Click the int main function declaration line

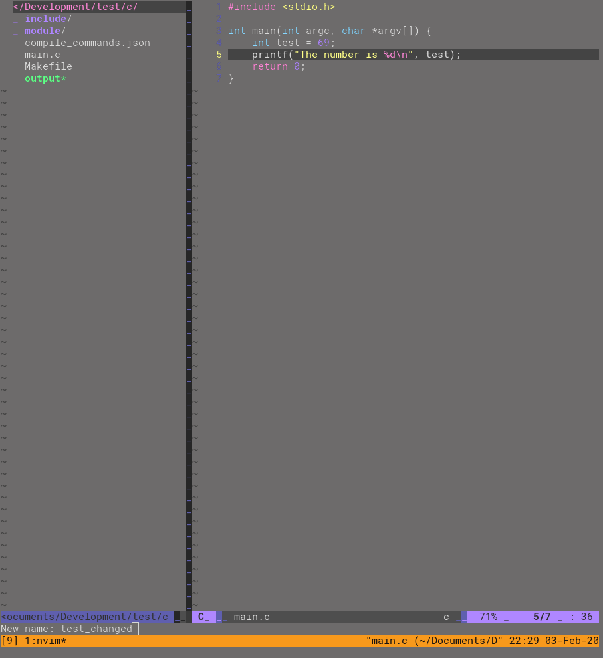click(329, 31)
